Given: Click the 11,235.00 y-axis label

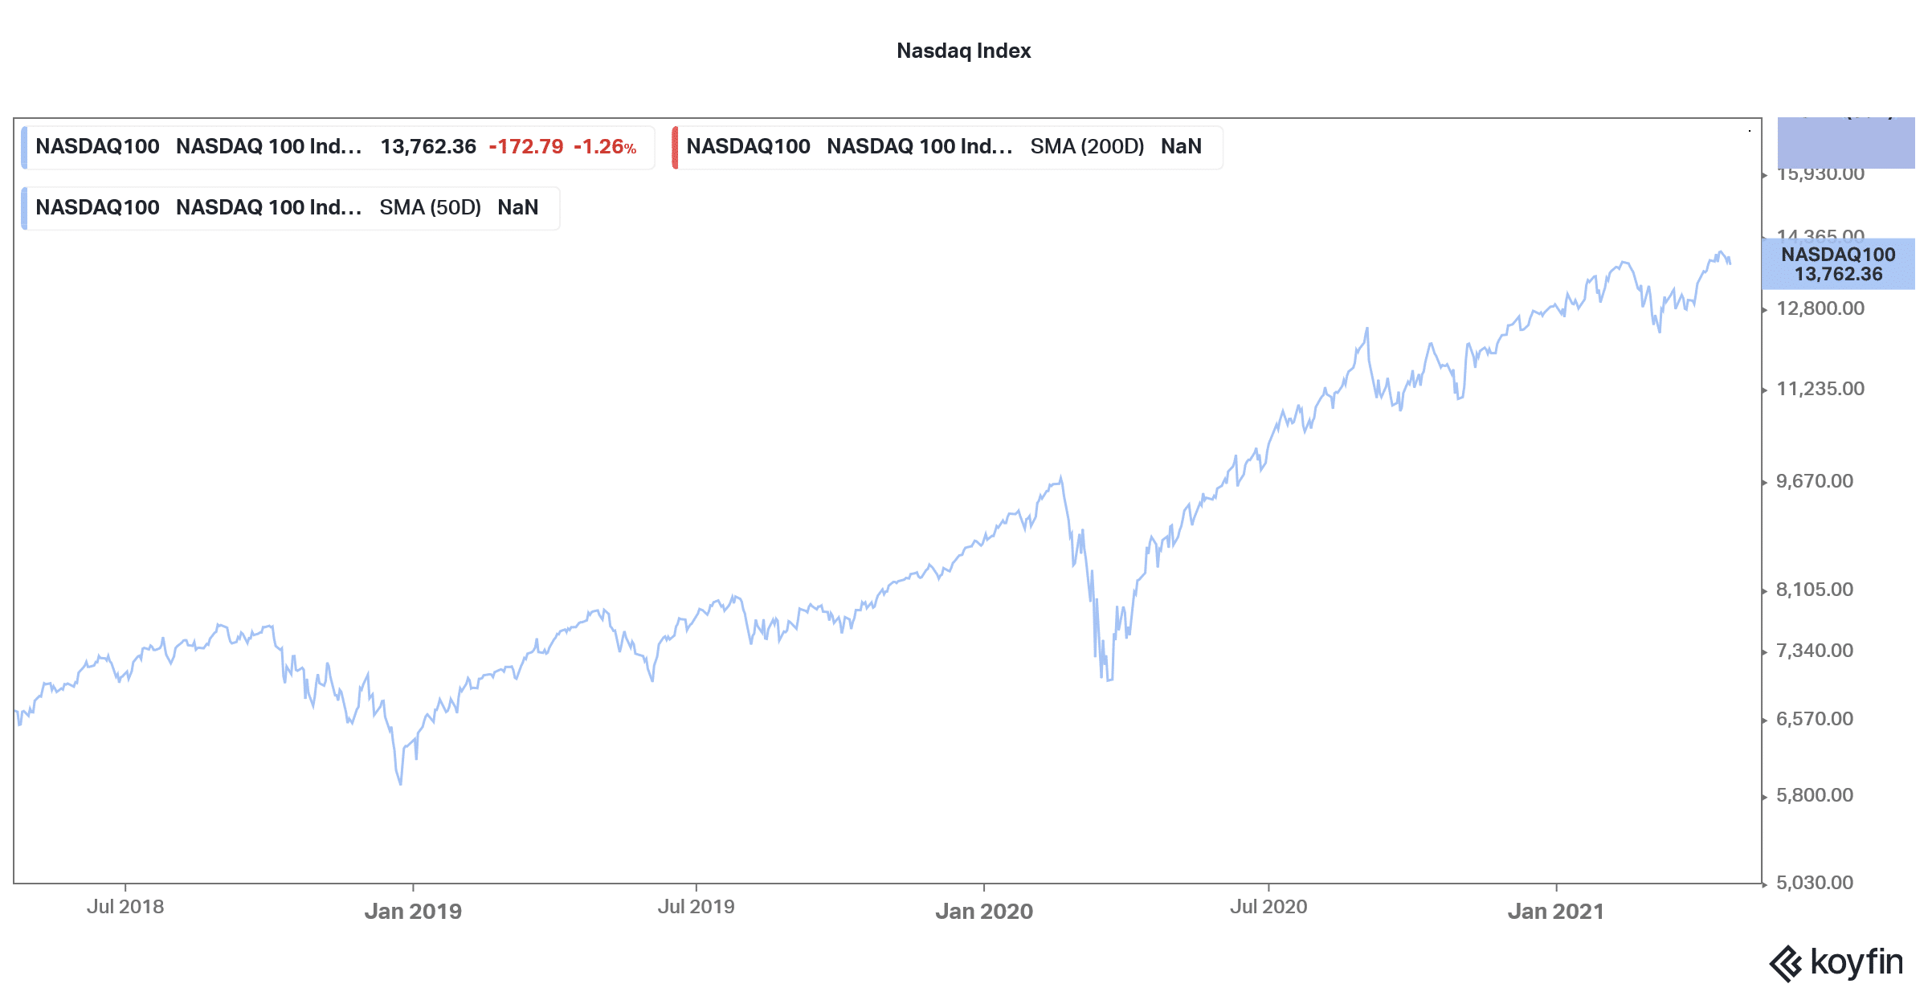Looking at the screenshot, I should [x=1820, y=389].
